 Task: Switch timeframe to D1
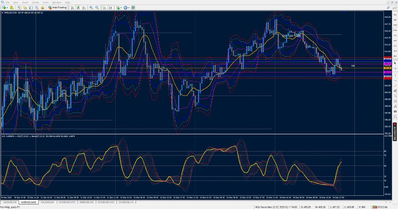tap(395, 46)
